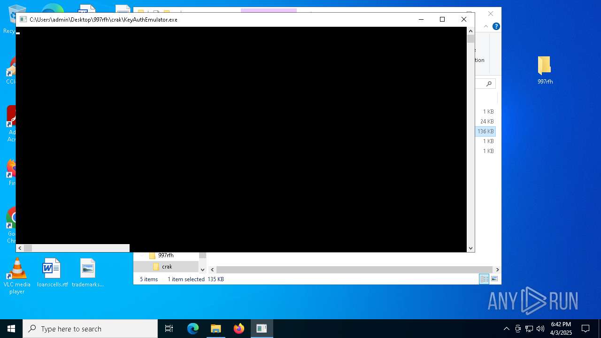The height and width of the screenshot is (338, 601).
Task: Open the Windows Start menu
Action: pos(11,329)
